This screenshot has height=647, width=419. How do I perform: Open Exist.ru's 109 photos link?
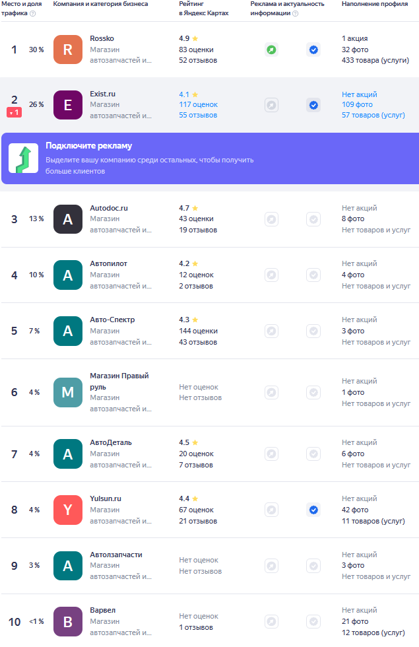click(357, 104)
